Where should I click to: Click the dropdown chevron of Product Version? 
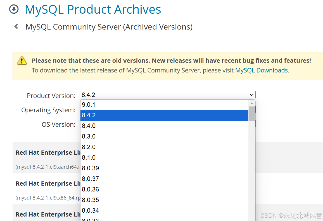[x=251, y=95]
